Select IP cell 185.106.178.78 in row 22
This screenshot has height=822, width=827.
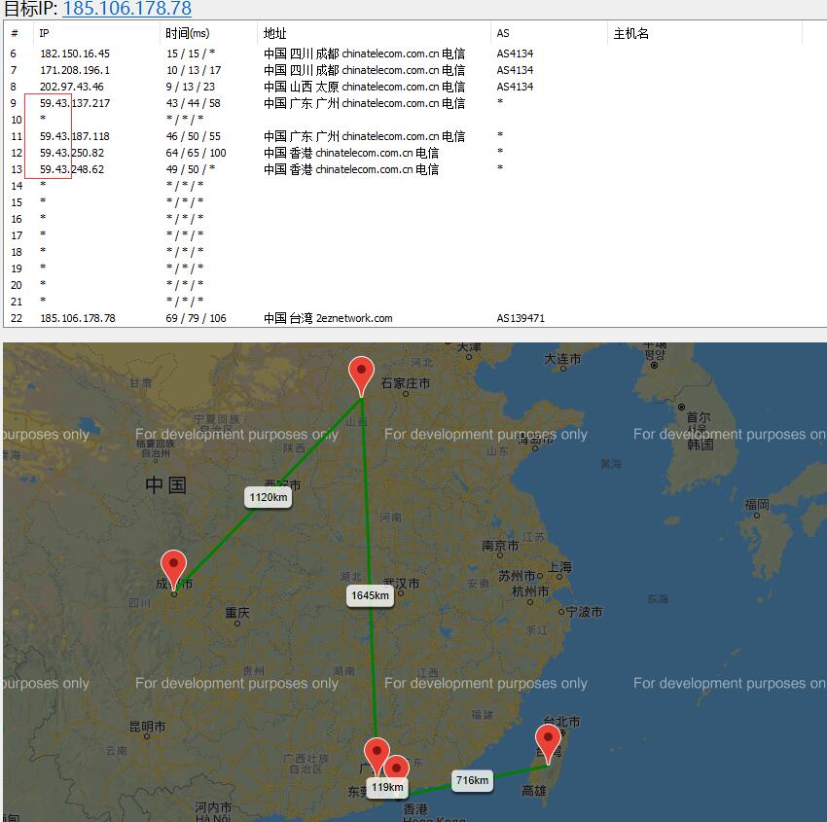tap(78, 318)
